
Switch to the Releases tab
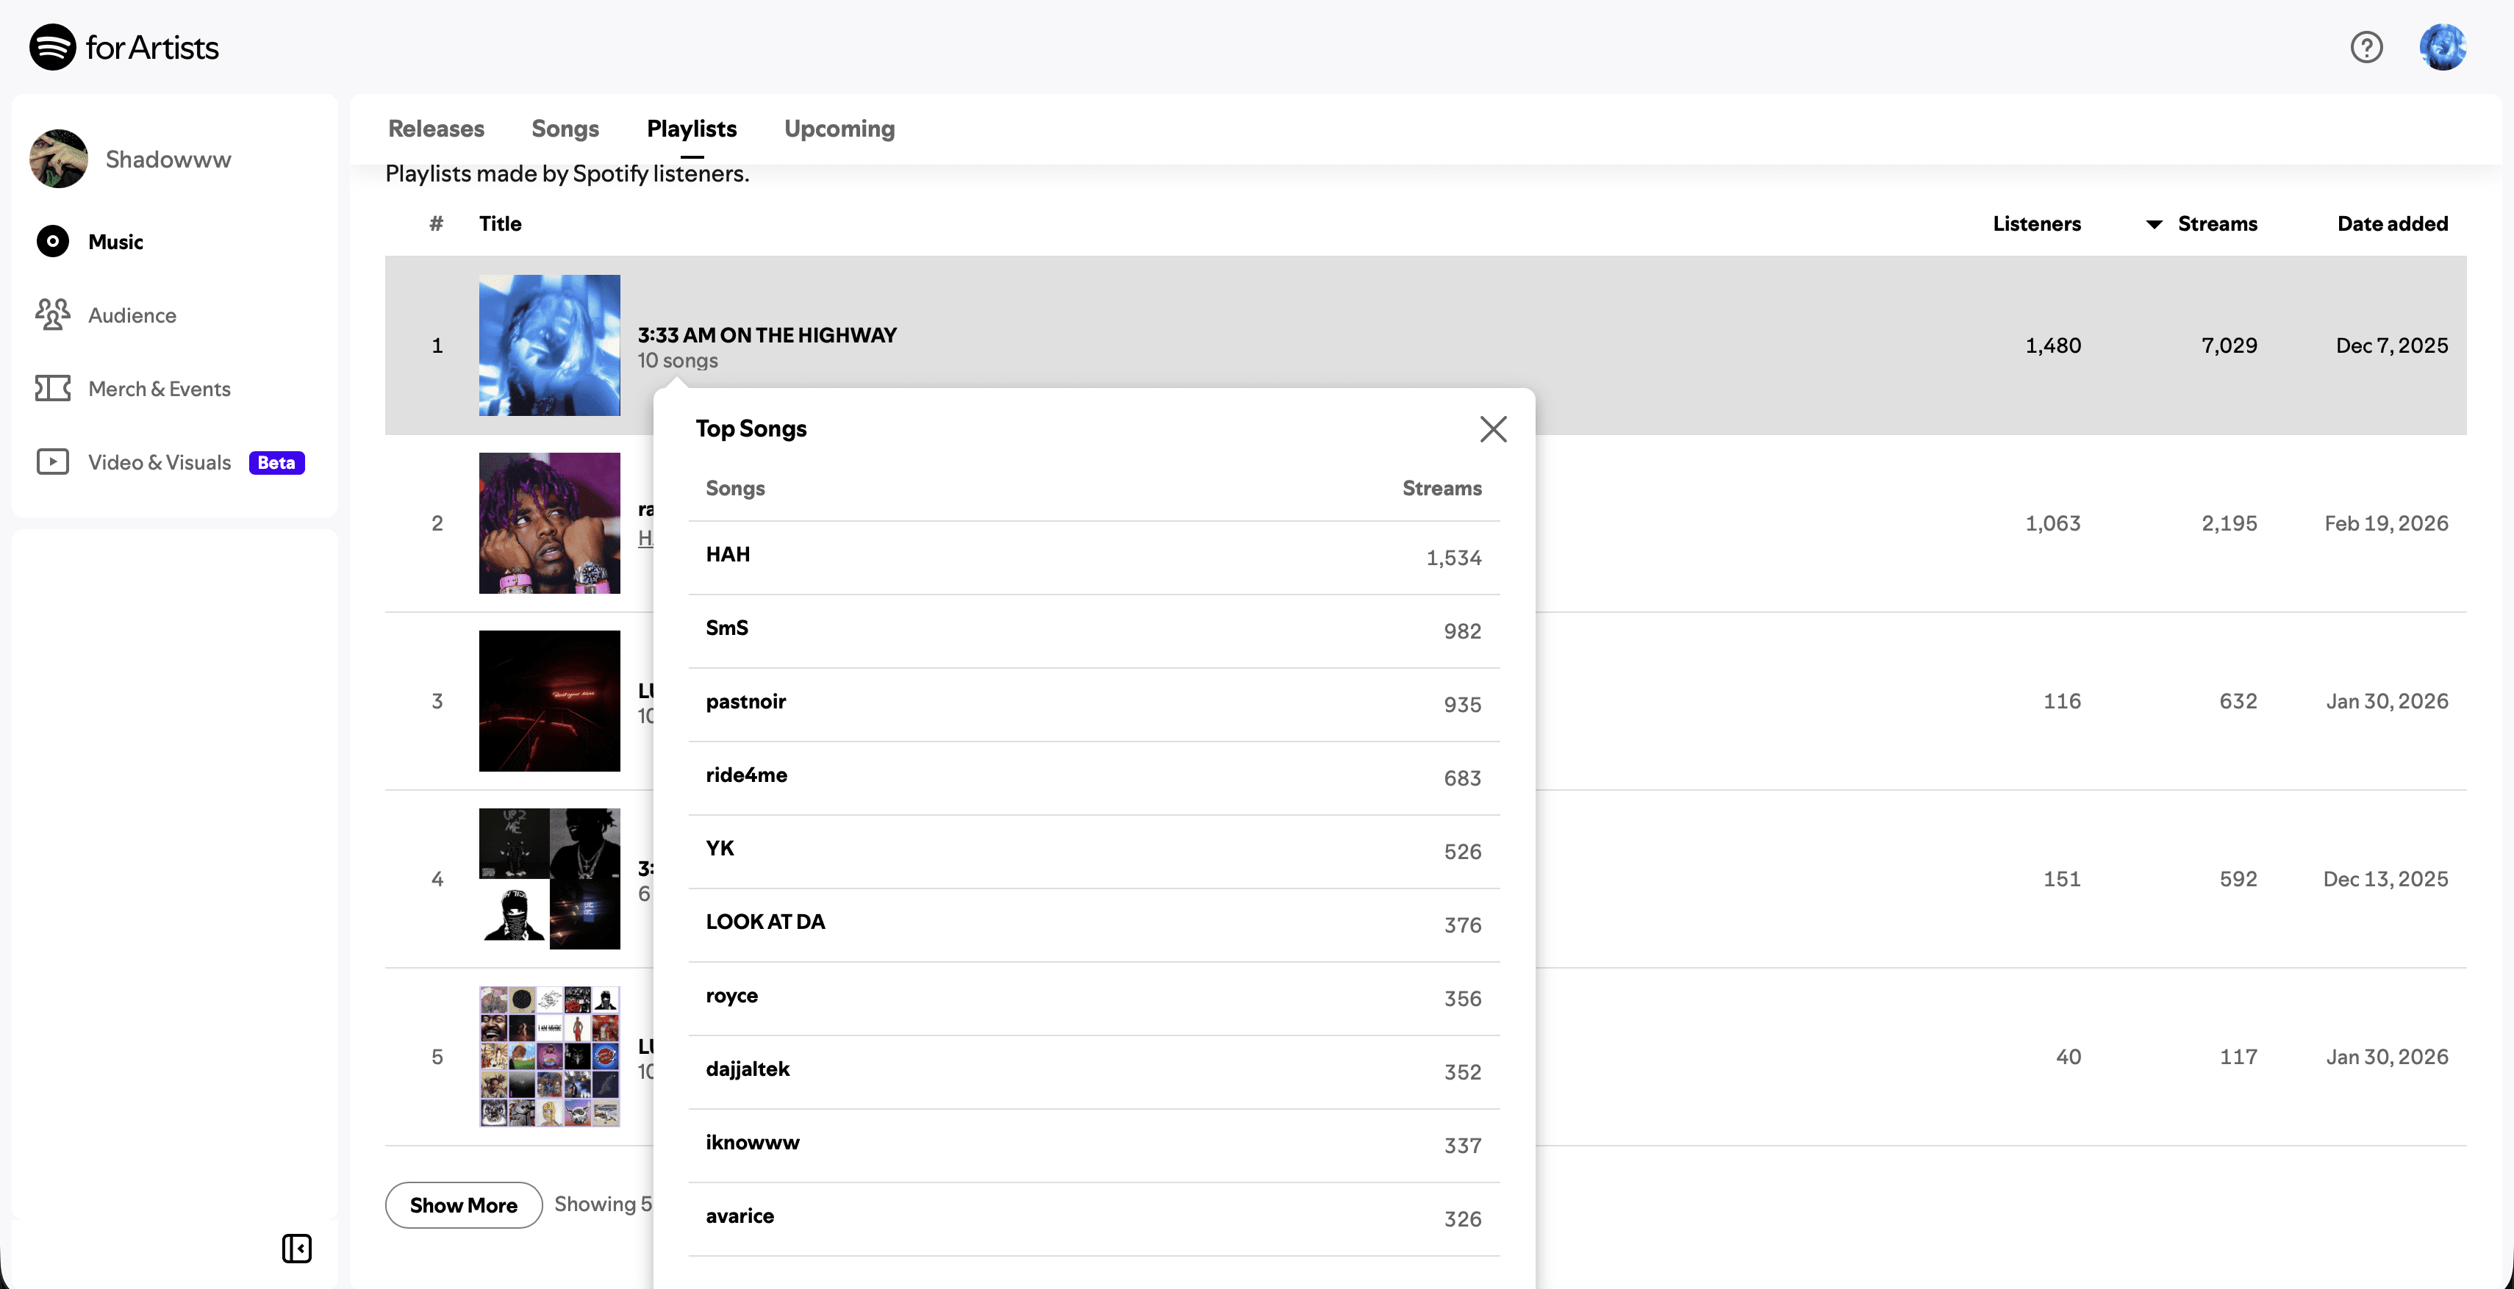tap(436, 129)
